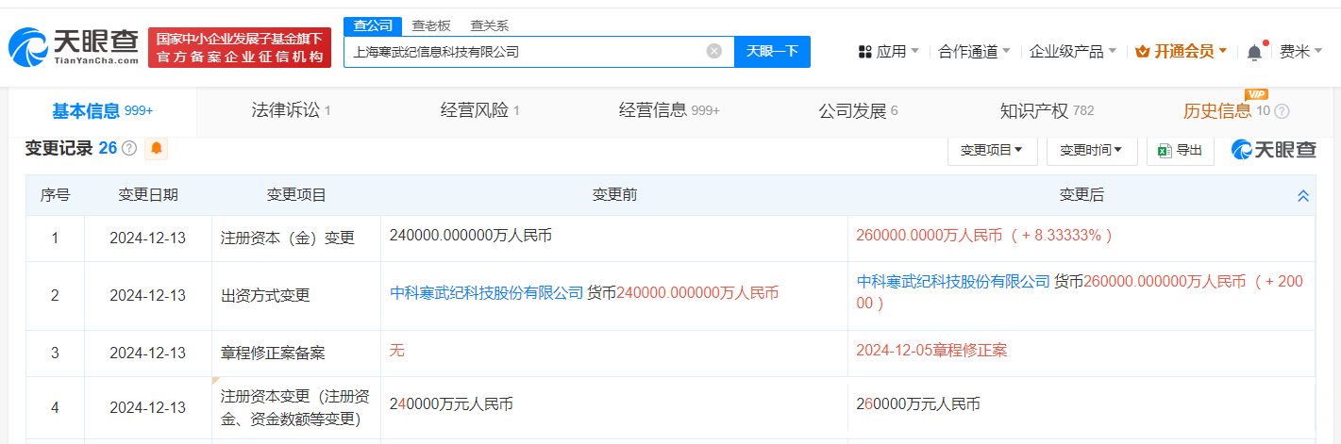Click the 变更后 column header
Viewport: 1341px width, 444px height.
click(1081, 195)
